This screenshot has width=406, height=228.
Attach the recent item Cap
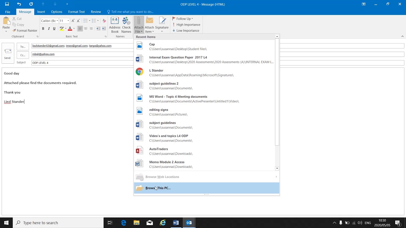click(205, 47)
